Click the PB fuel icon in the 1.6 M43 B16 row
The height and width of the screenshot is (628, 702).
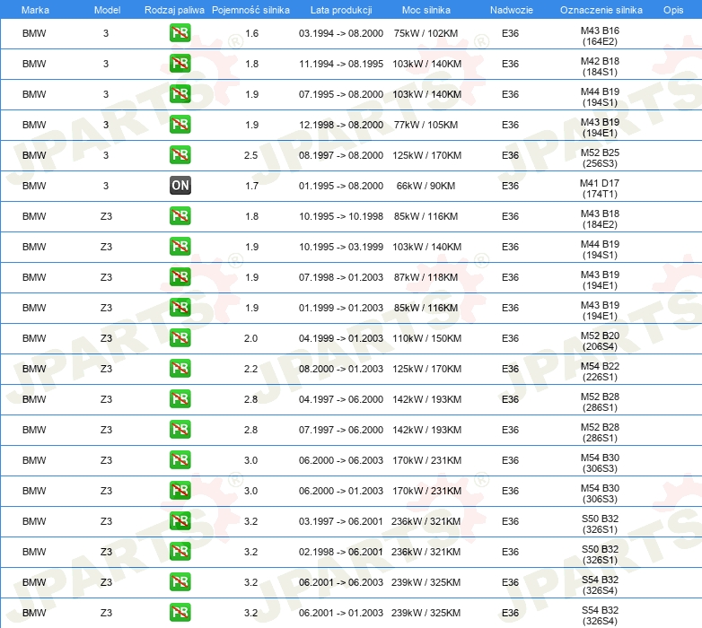click(x=180, y=33)
